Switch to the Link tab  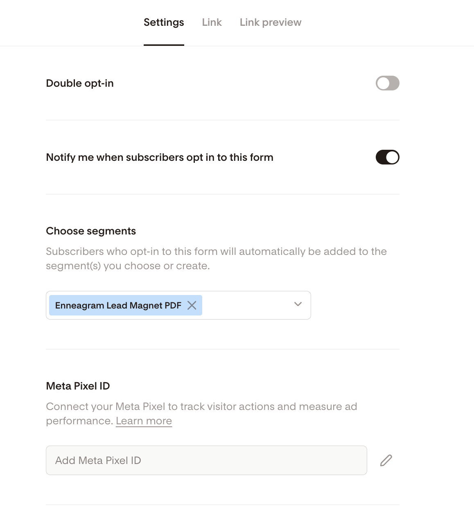coord(212,23)
